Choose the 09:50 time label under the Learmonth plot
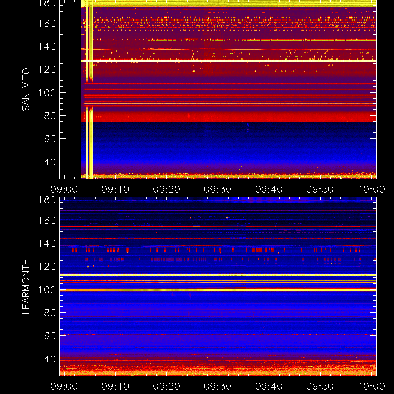Screen dimensions: 394x394 [320, 386]
